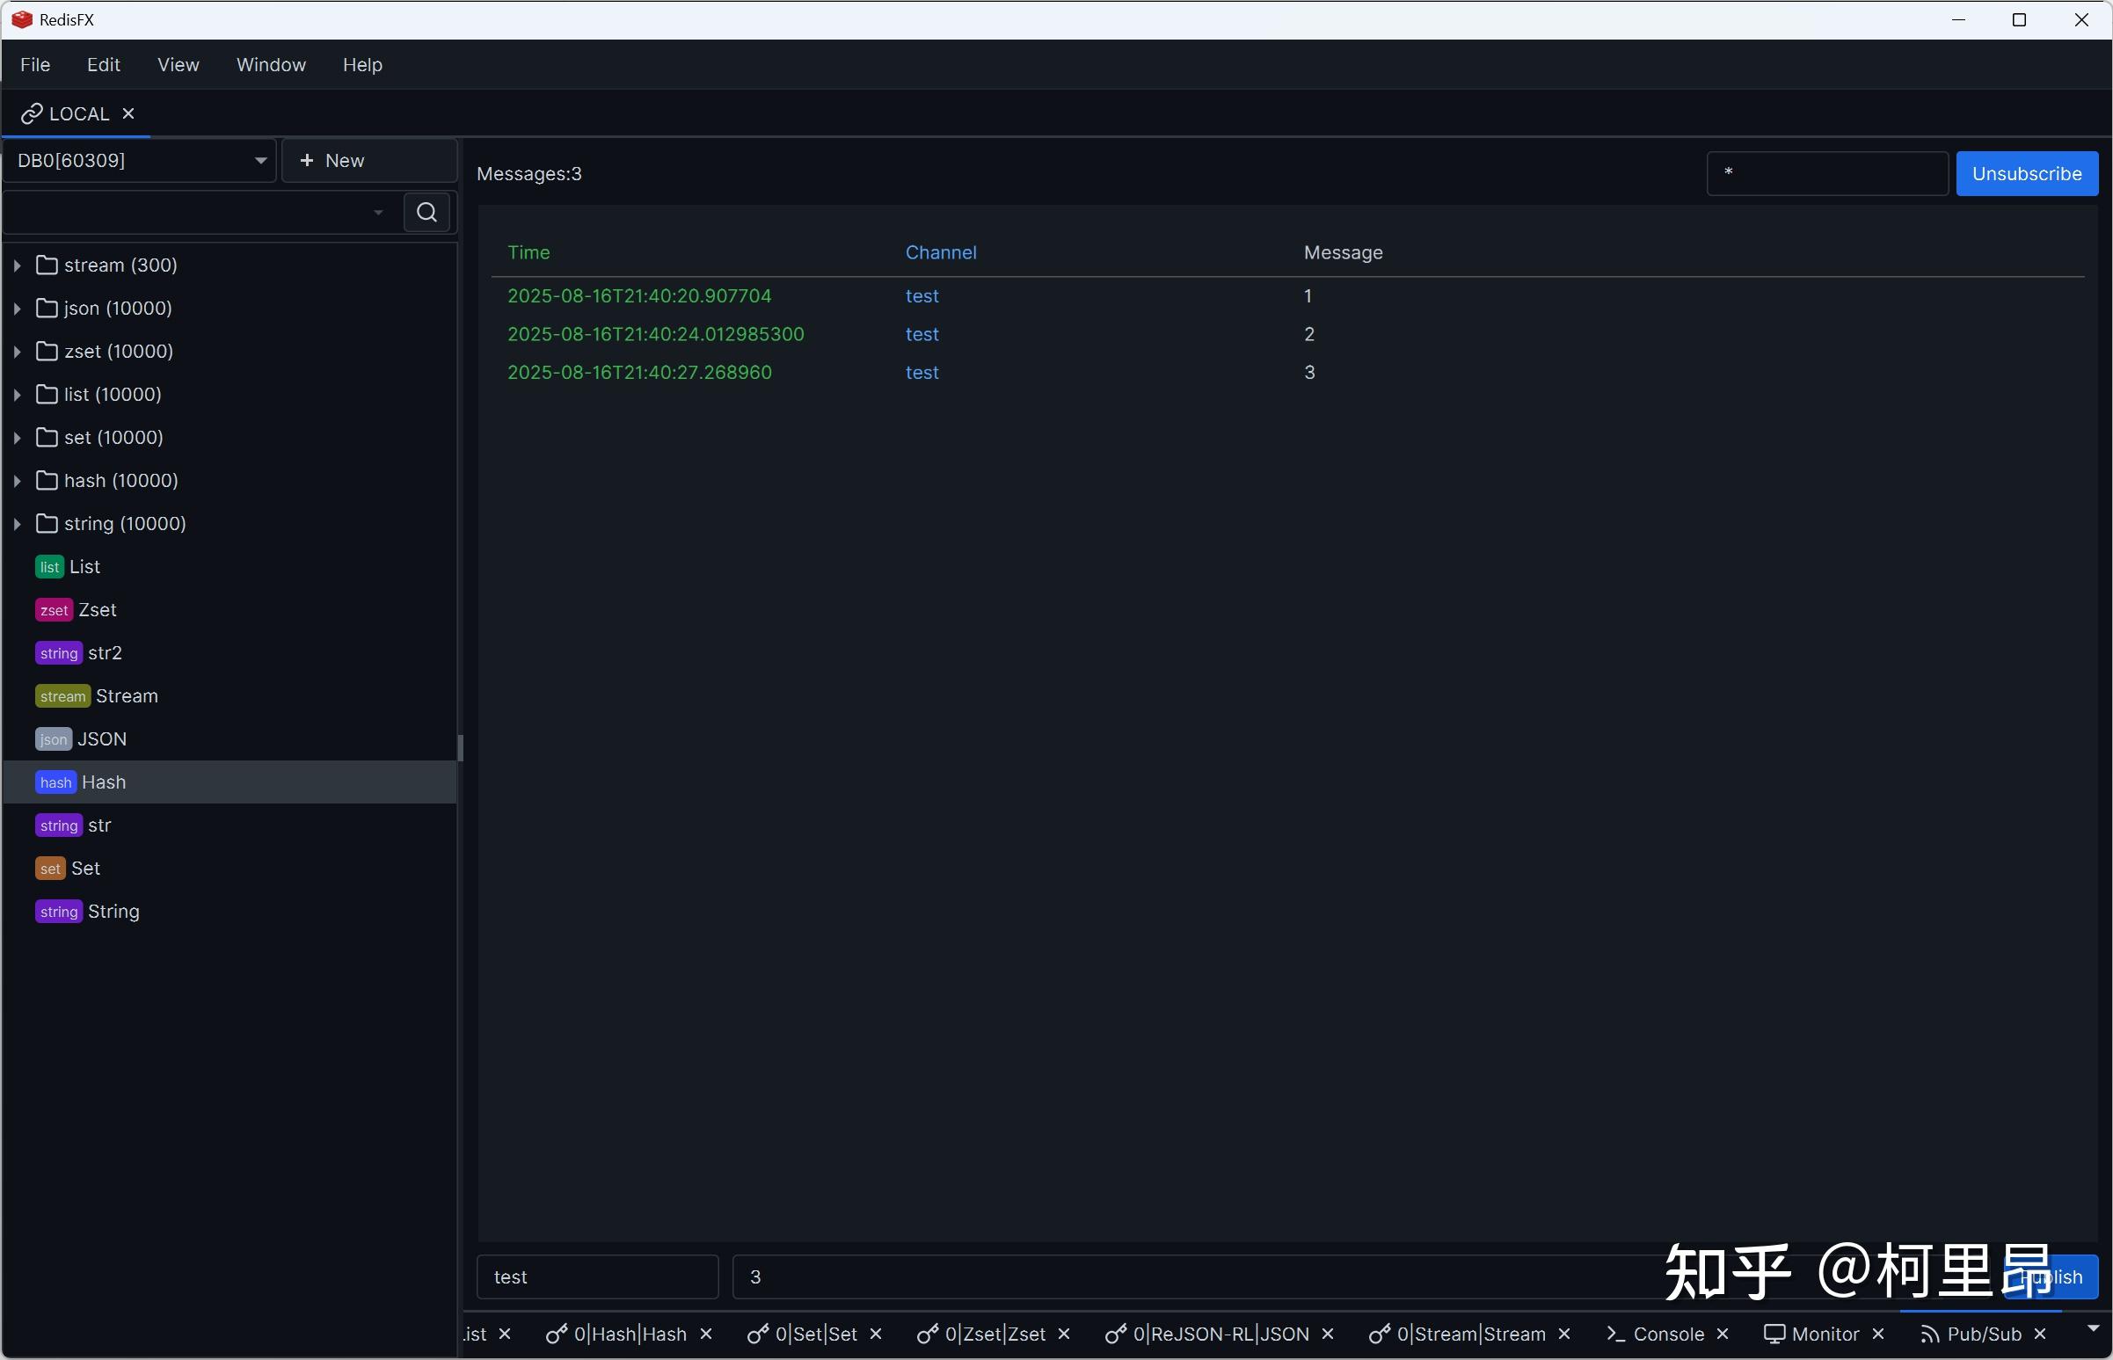This screenshot has width=2113, height=1360.
Task: Close the Pub/Sub tab
Action: (2040, 1334)
